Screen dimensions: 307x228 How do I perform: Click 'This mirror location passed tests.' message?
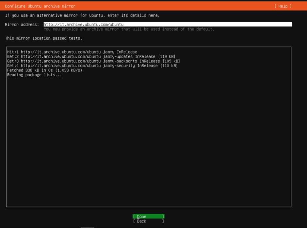44,38
